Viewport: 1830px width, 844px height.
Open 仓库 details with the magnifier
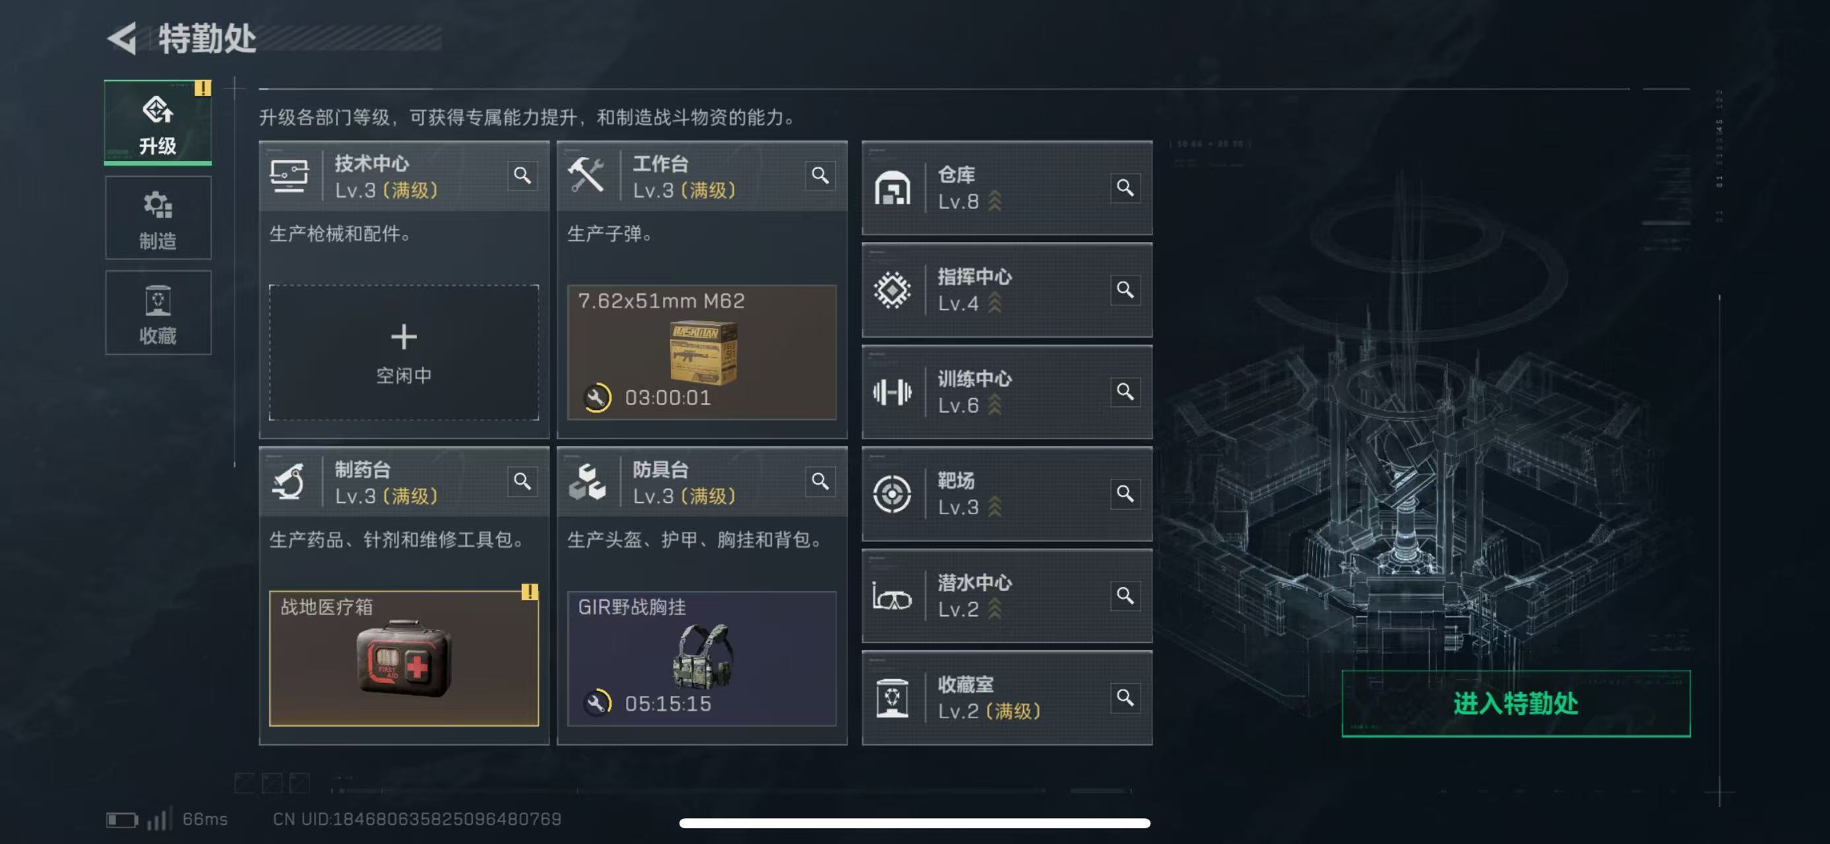(x=1125, y=187)
